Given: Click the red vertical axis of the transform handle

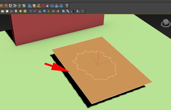Looking at the screenshot, I should click(98, 58).
